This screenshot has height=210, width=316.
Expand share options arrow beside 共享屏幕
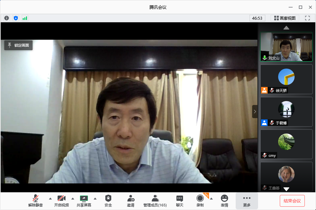95,199
